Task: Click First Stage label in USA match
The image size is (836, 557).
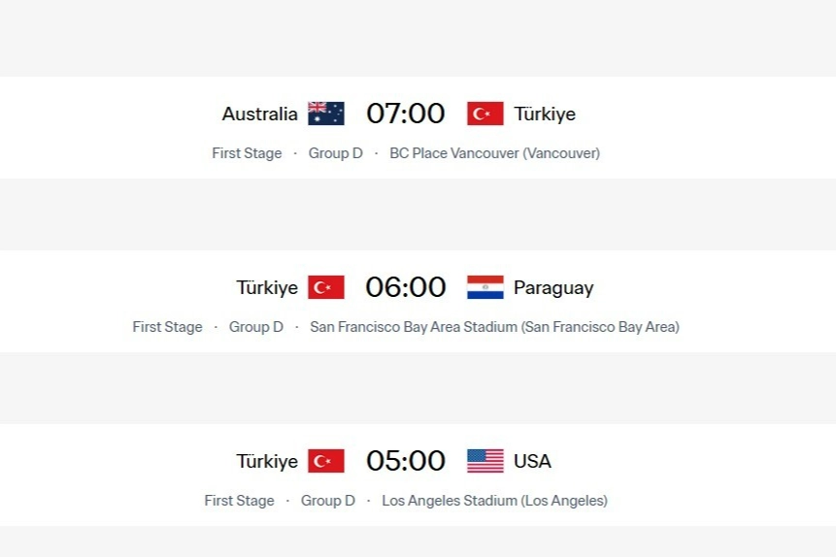Action: click(x=239, y=501)
